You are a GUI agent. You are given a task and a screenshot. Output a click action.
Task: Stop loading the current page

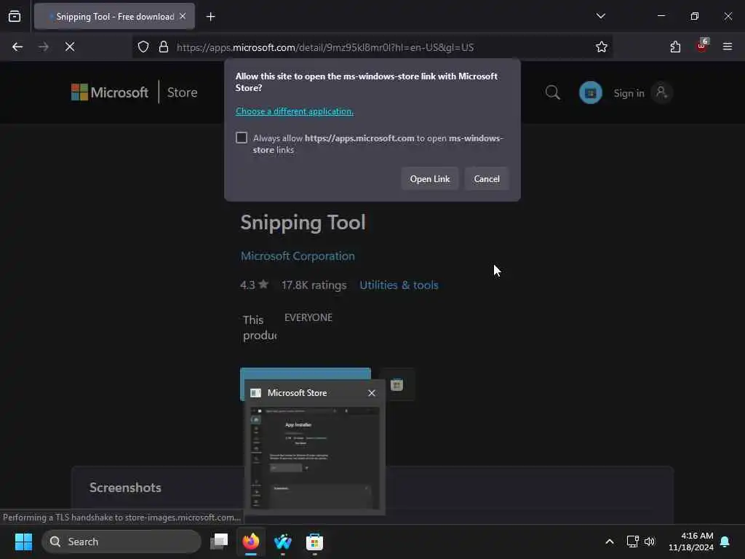(x=70, y=47)
